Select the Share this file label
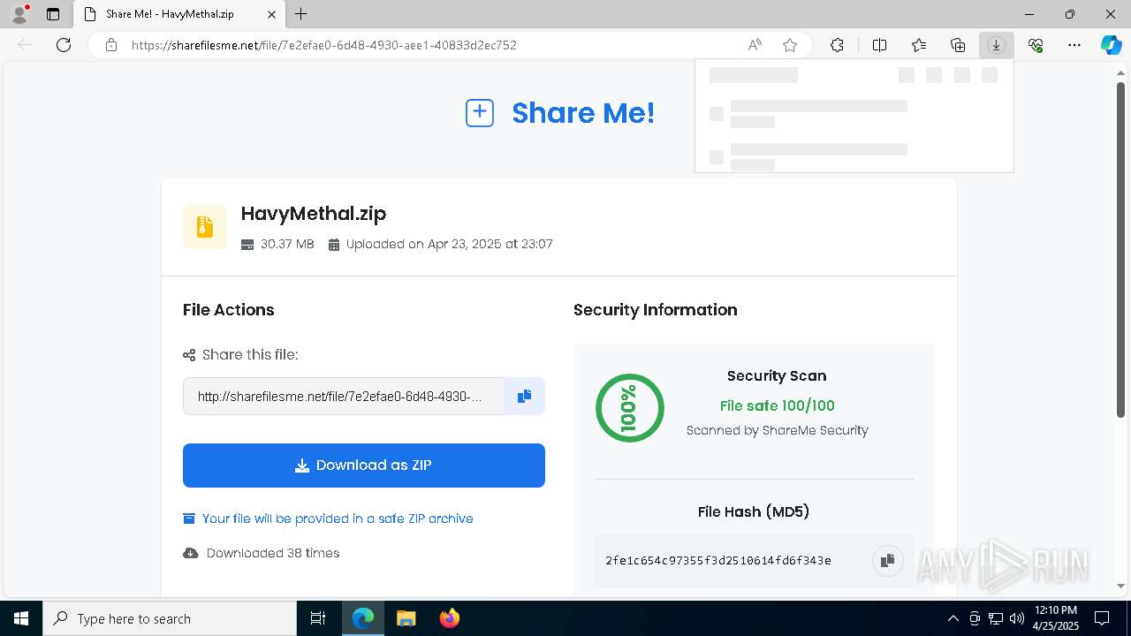 (x=250, y=355)
